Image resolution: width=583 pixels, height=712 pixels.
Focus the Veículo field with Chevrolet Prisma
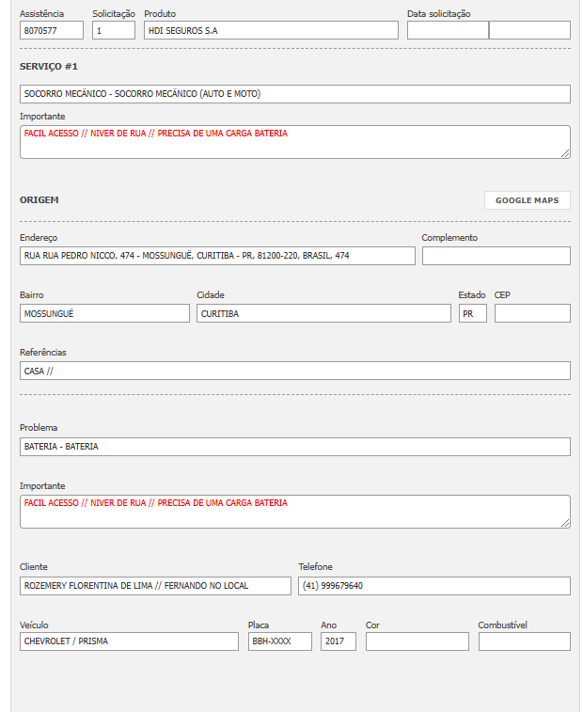[129, 641]
